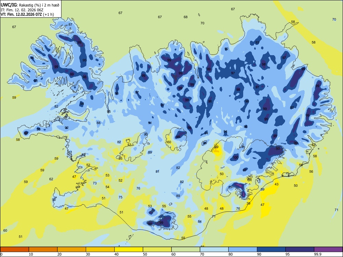Click the "75" humidity value on the map

point(120,197)
